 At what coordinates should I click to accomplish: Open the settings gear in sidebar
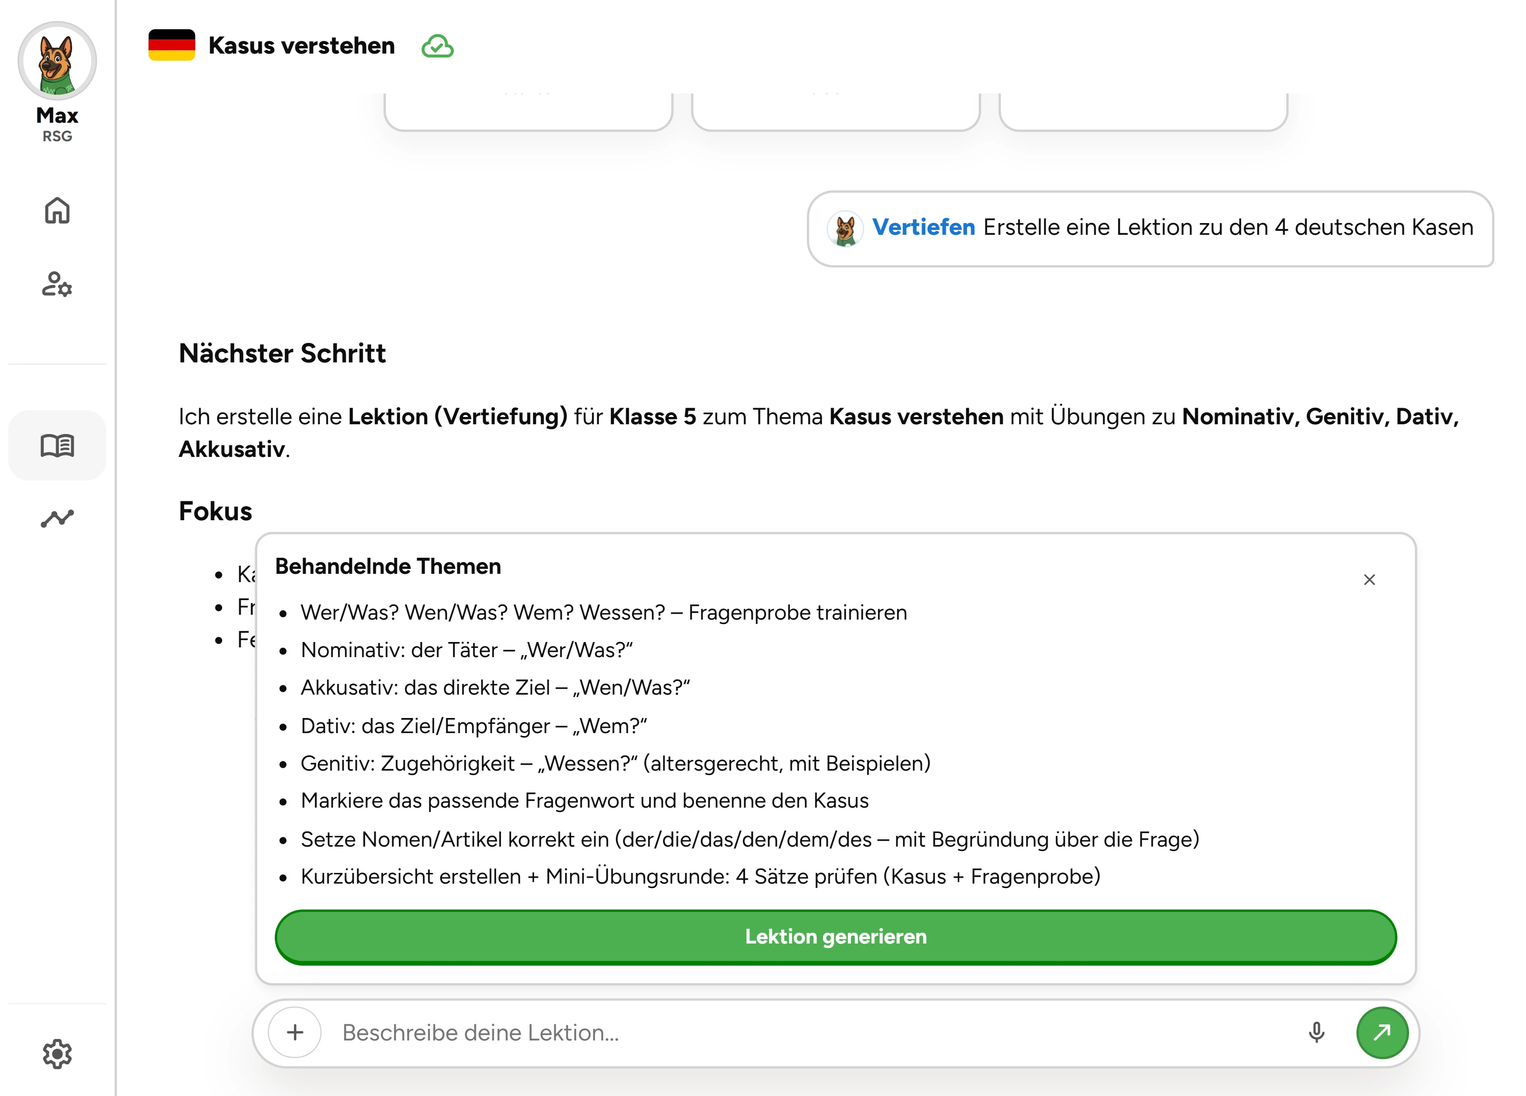(57, 1054)
